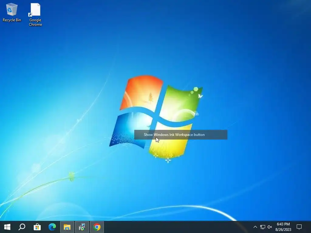Open the 6:43 PM clock and calendar
Screen dimensions: 311x233
click(283, 227)
